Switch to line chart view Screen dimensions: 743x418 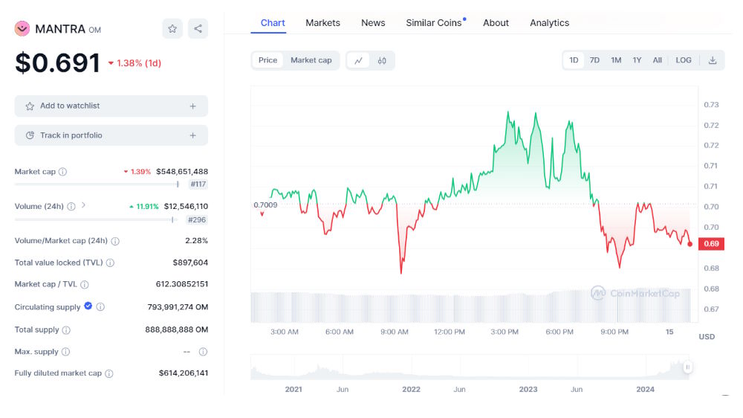(x=359, y=61)
